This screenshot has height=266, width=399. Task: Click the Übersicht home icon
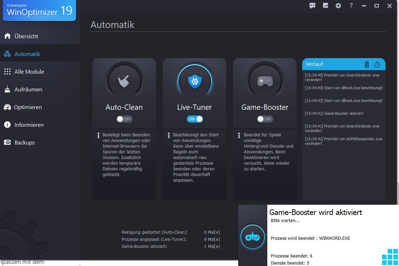point(7,36)
